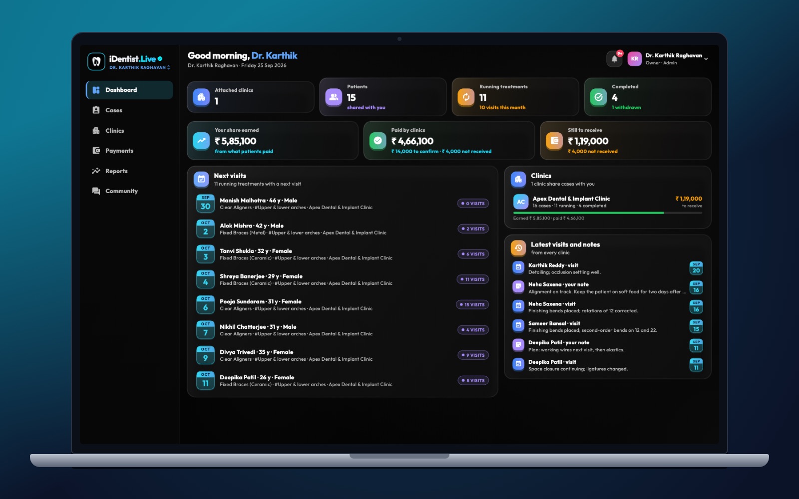Viewport: 799px width, 499px height.
Task: Open Manish Malhotra's visit row
Action: pyautogui.click(x=343, y=204)
